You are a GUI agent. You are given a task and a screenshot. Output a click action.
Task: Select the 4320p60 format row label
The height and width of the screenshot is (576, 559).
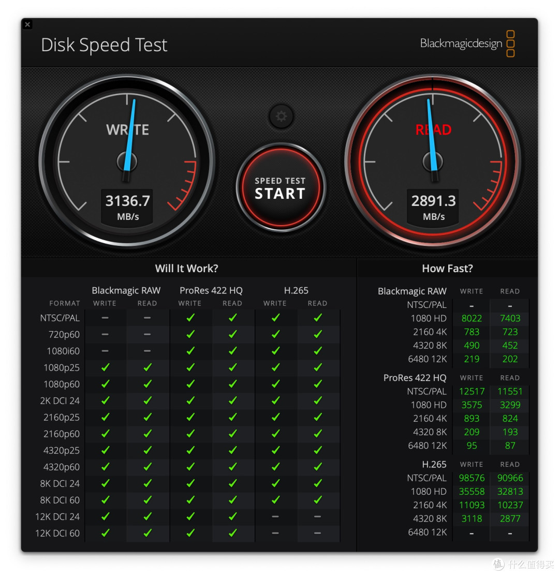[x=62, y=467]
